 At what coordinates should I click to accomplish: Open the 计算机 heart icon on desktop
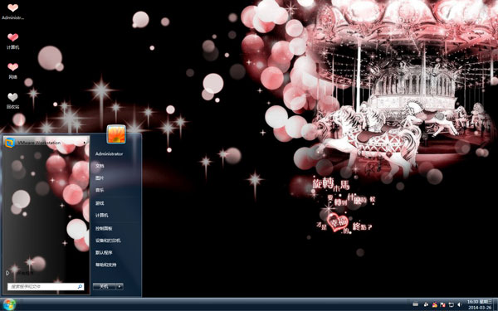(x=12, y=37)
